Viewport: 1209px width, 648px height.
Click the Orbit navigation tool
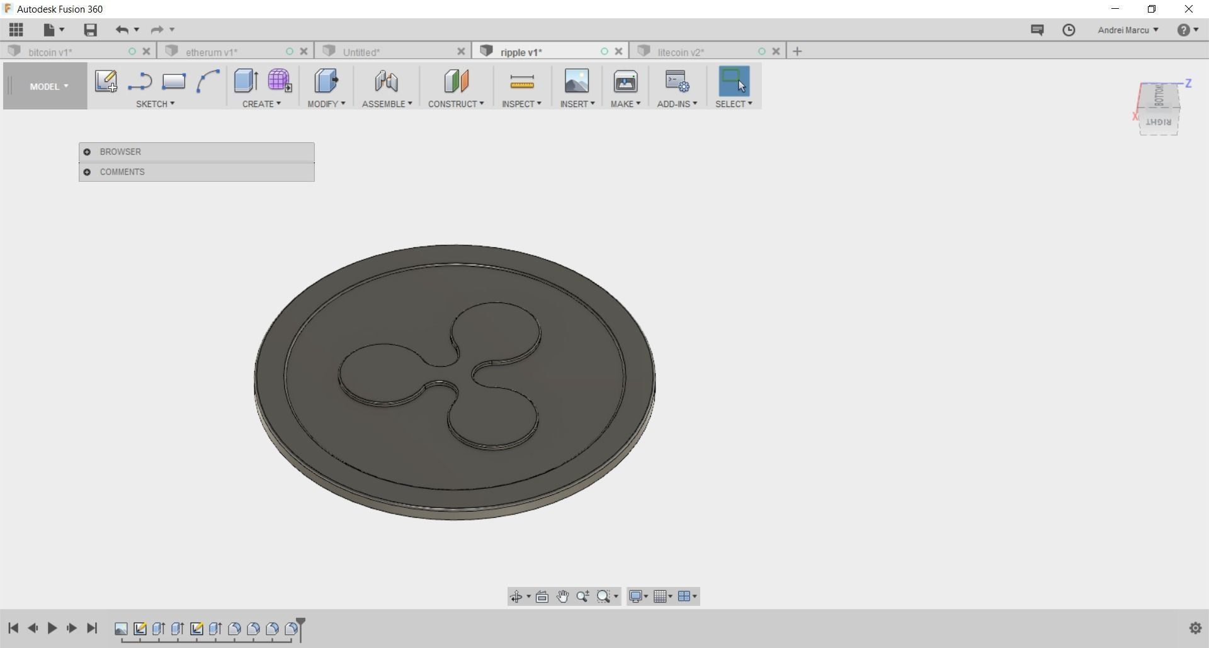pos(516,596)
